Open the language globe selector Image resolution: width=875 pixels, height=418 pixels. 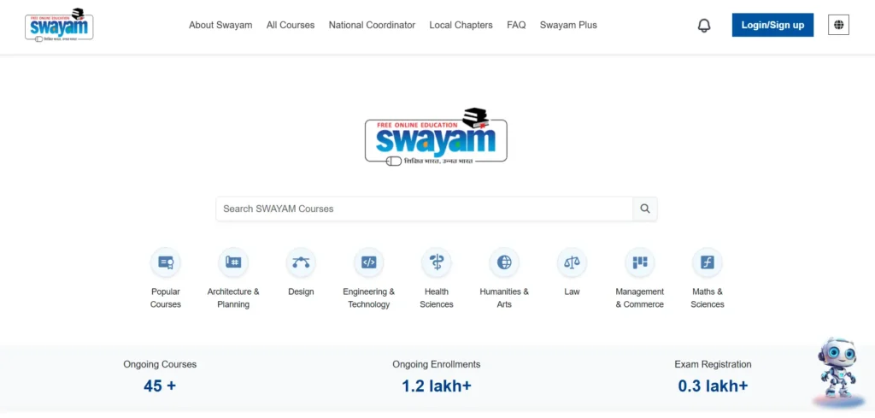[838, 25]
